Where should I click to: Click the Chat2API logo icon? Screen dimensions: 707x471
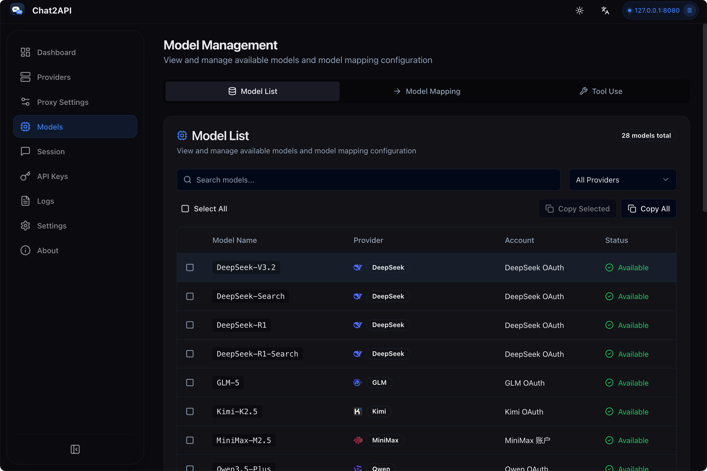coord(17,10)
